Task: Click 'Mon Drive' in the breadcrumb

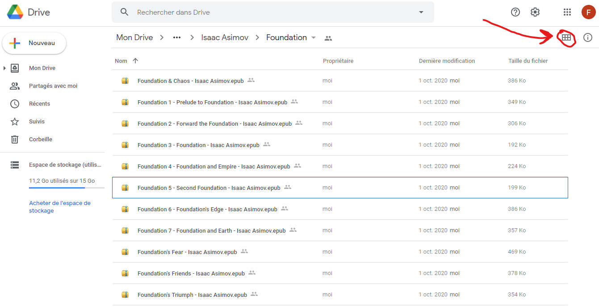Action: coord(134,37)
